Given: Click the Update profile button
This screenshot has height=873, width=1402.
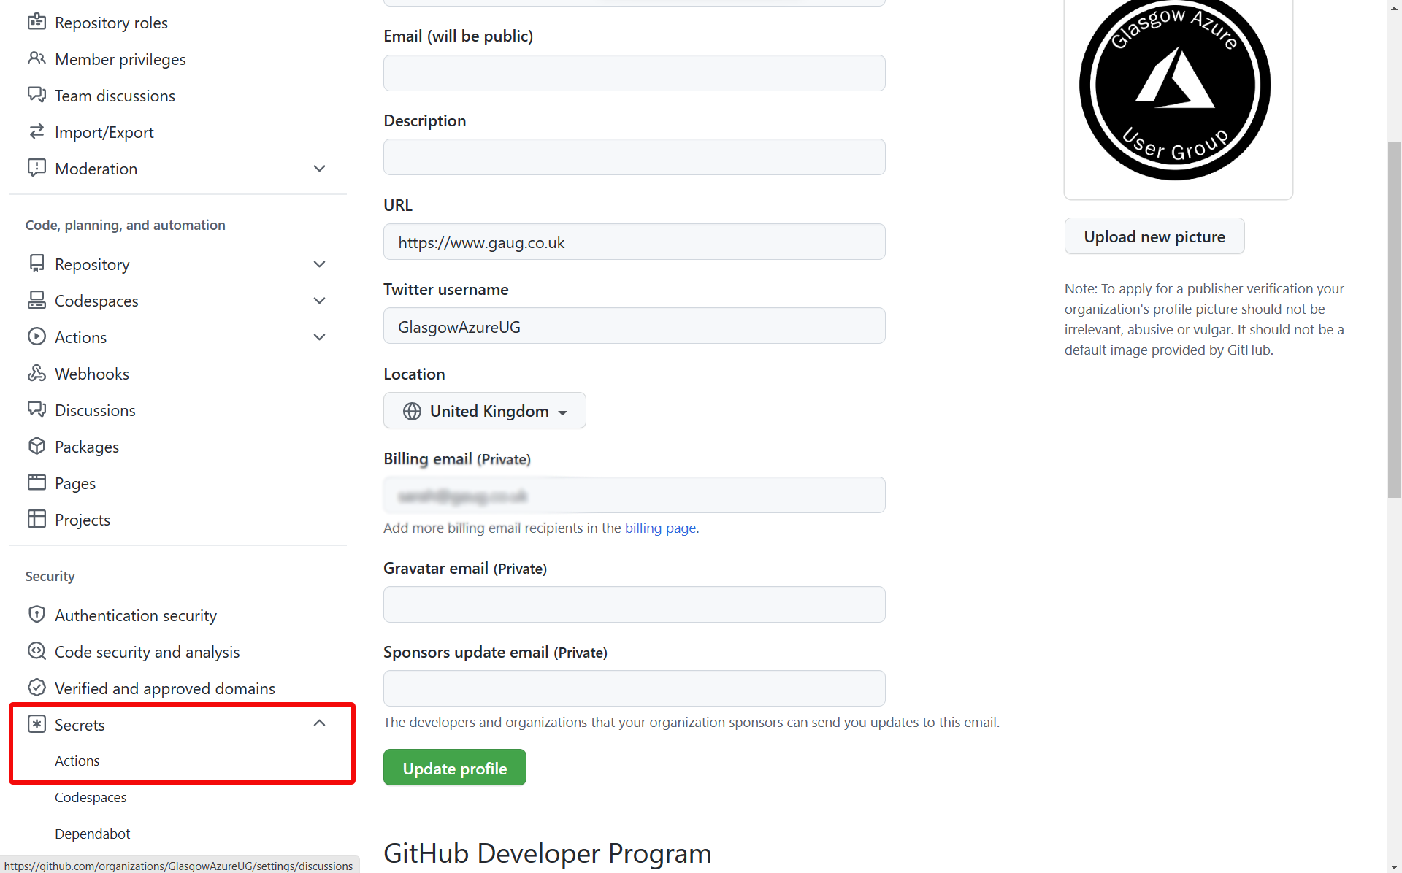Looking at the screenshot, I should 455,767.
